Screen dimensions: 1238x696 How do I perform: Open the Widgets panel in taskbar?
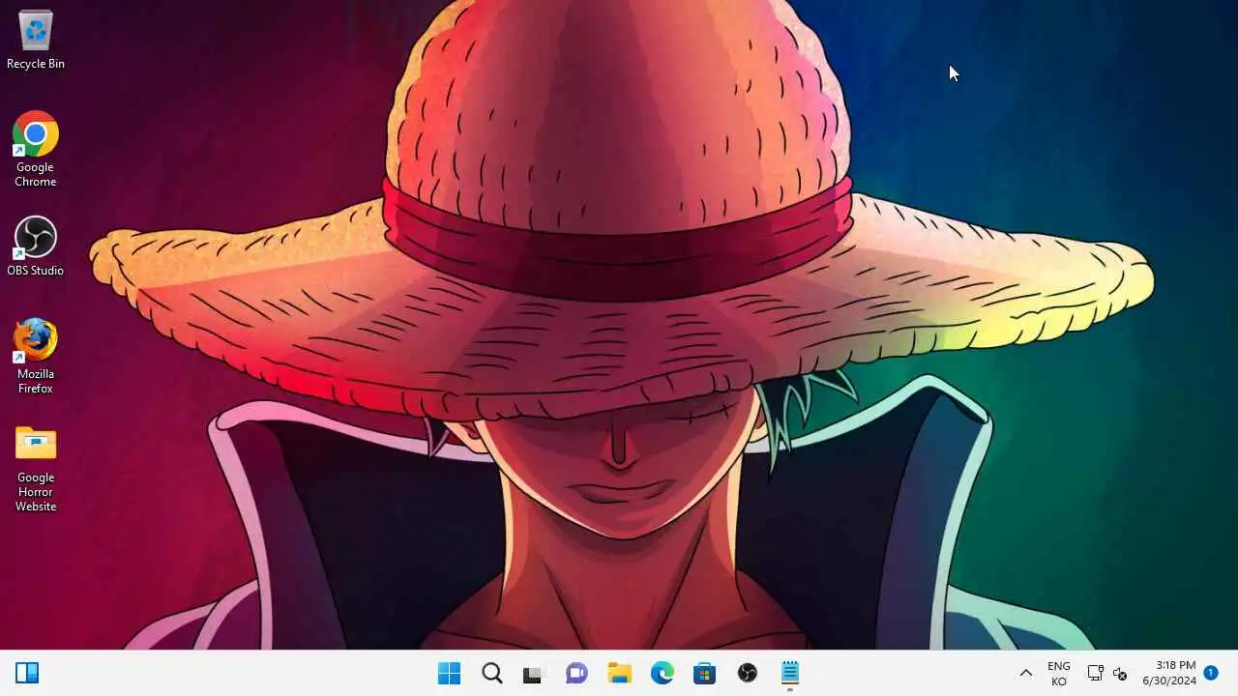click(27, 673)
